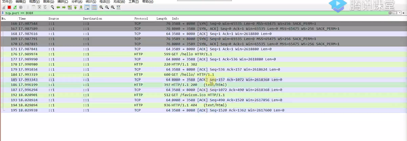Screen dimensions: 407x141
Task: Open the 编辑(E) menu
Action: [x=21, y=2]
